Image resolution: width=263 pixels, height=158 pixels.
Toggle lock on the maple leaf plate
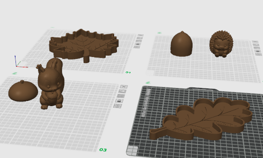(137, 44)
